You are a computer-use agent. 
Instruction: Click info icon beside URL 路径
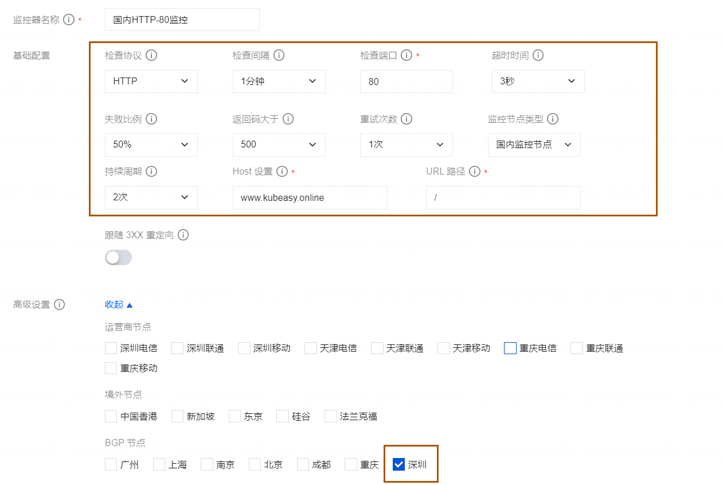(474, 172)
